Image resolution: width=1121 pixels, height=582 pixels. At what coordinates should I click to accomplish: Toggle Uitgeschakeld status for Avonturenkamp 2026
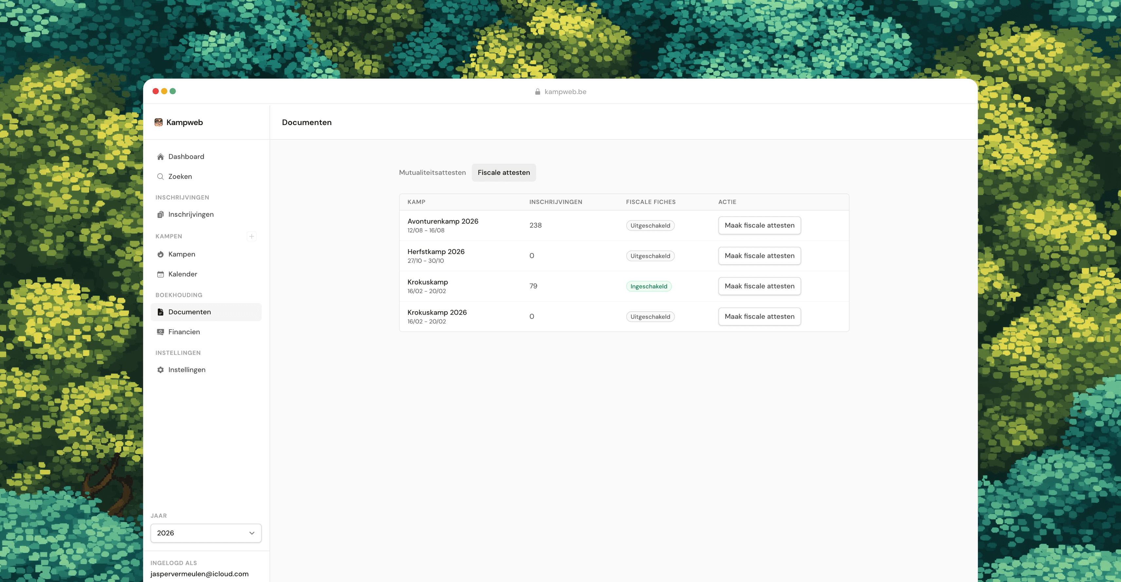[x=650, y=225]
